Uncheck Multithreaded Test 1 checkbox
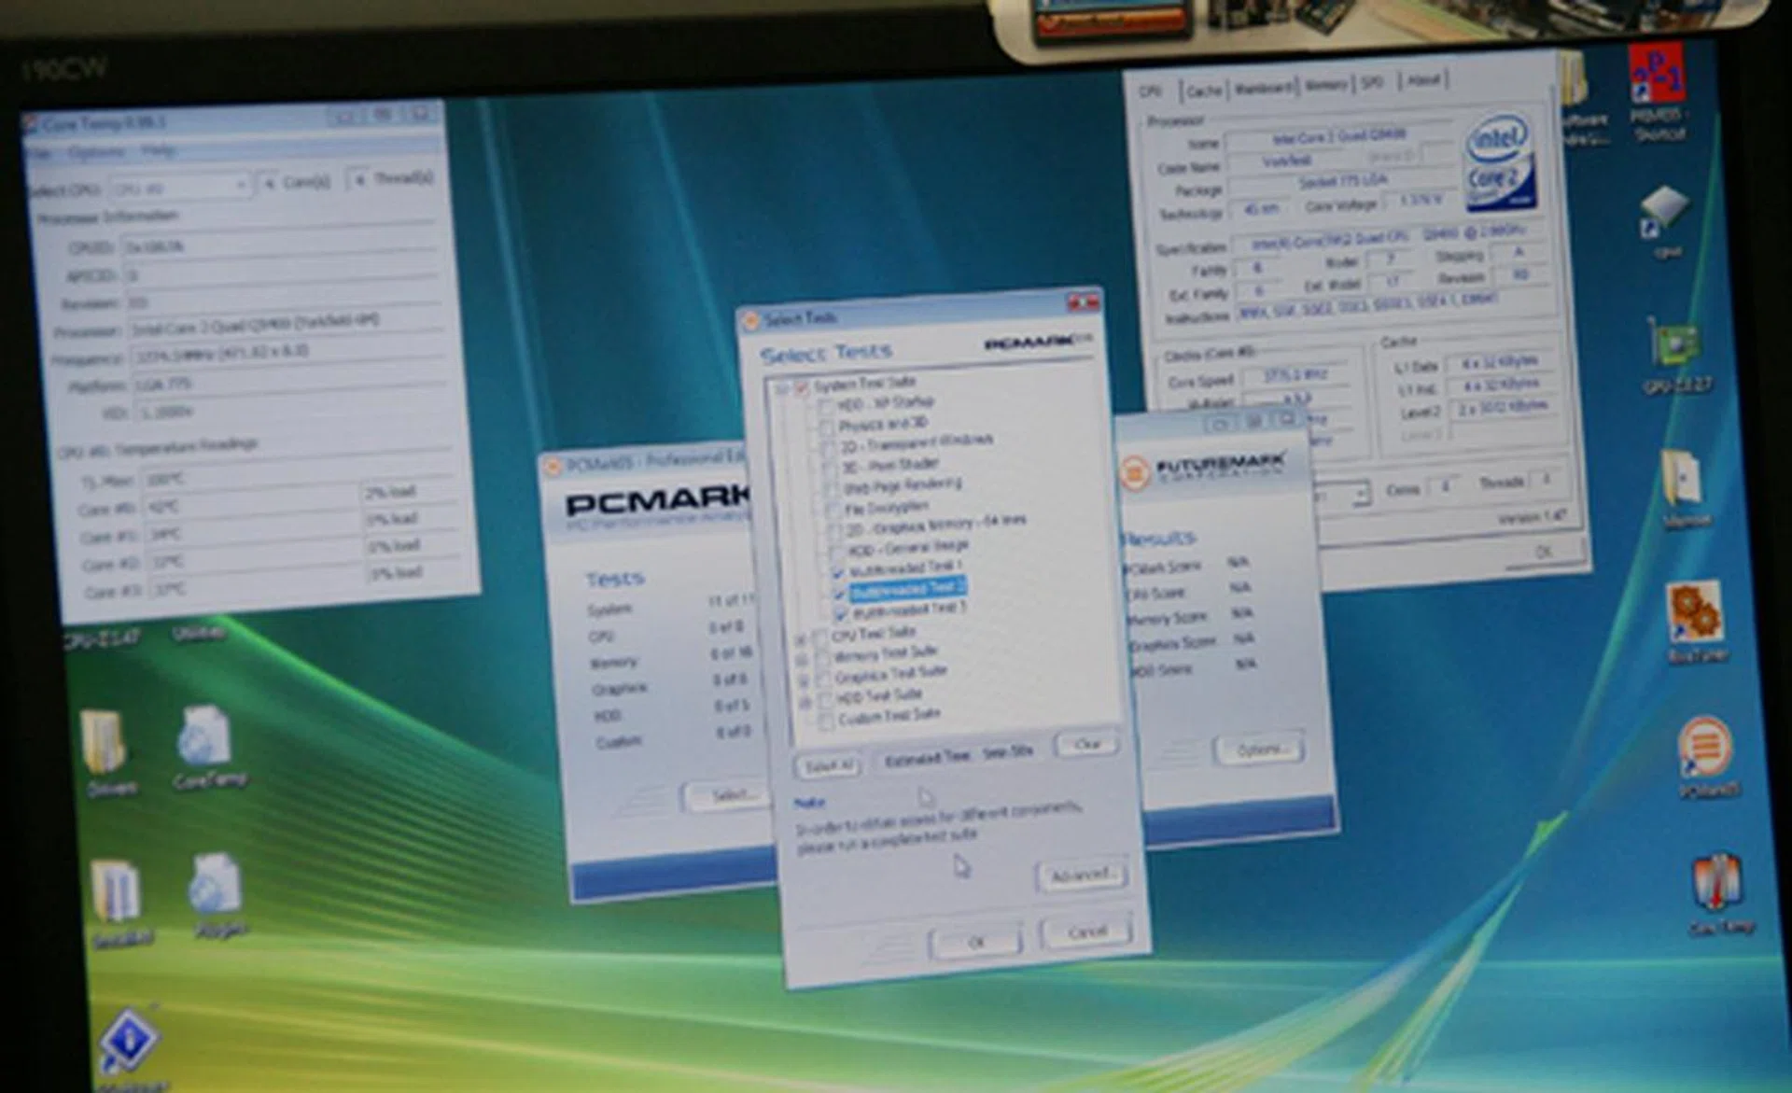1792x1093 pixels. pos(837,571)
